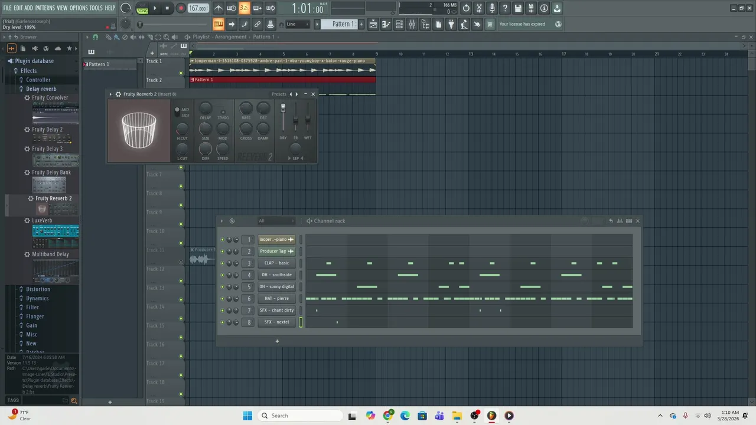The image size is (756, 425).
Task: Click the help question mark icon
Action: (x=505, y=8)
